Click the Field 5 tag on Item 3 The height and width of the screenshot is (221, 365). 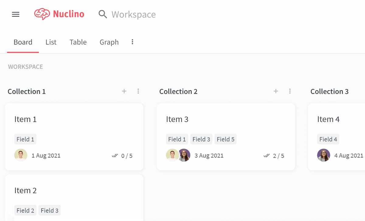[x=225, y=139]
